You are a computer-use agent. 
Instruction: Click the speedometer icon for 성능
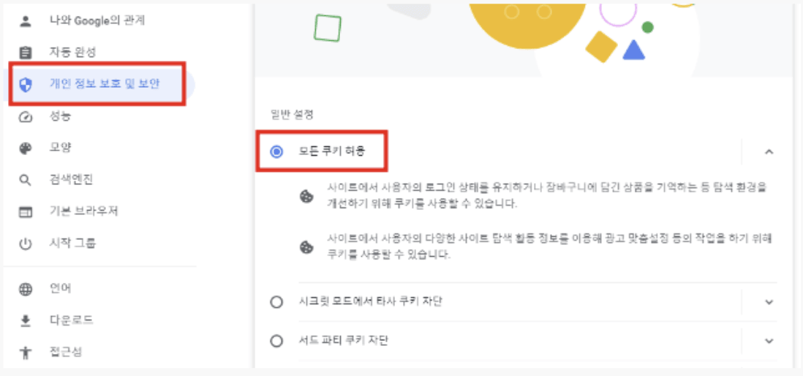tap(26, 117)
